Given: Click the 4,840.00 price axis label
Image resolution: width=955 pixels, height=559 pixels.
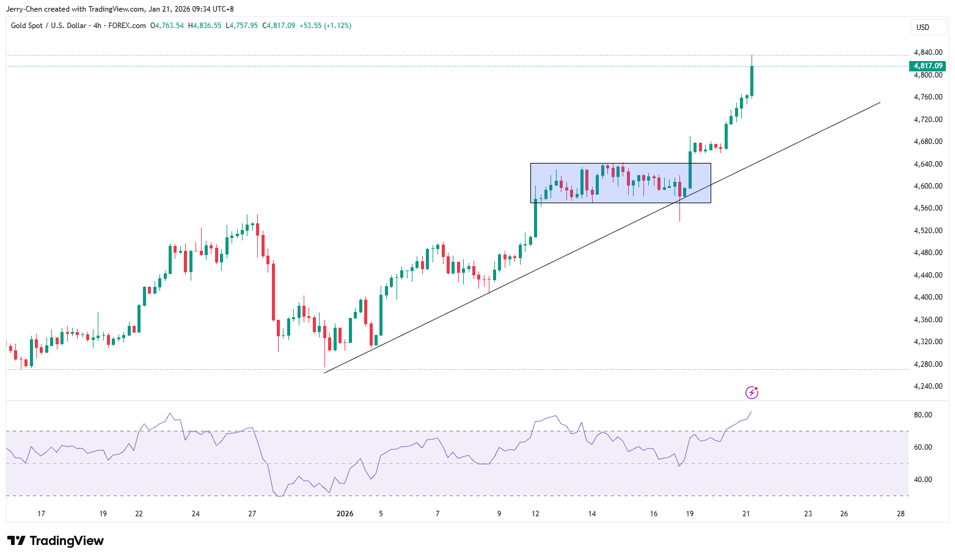Looking at the screenshot, I should 928,52.
